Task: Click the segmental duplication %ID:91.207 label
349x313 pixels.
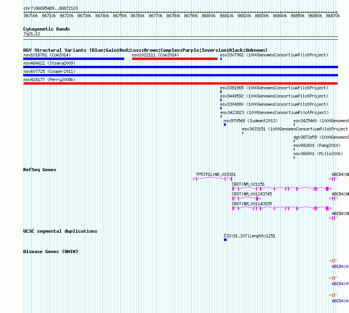Action: (x=249, y=236)
